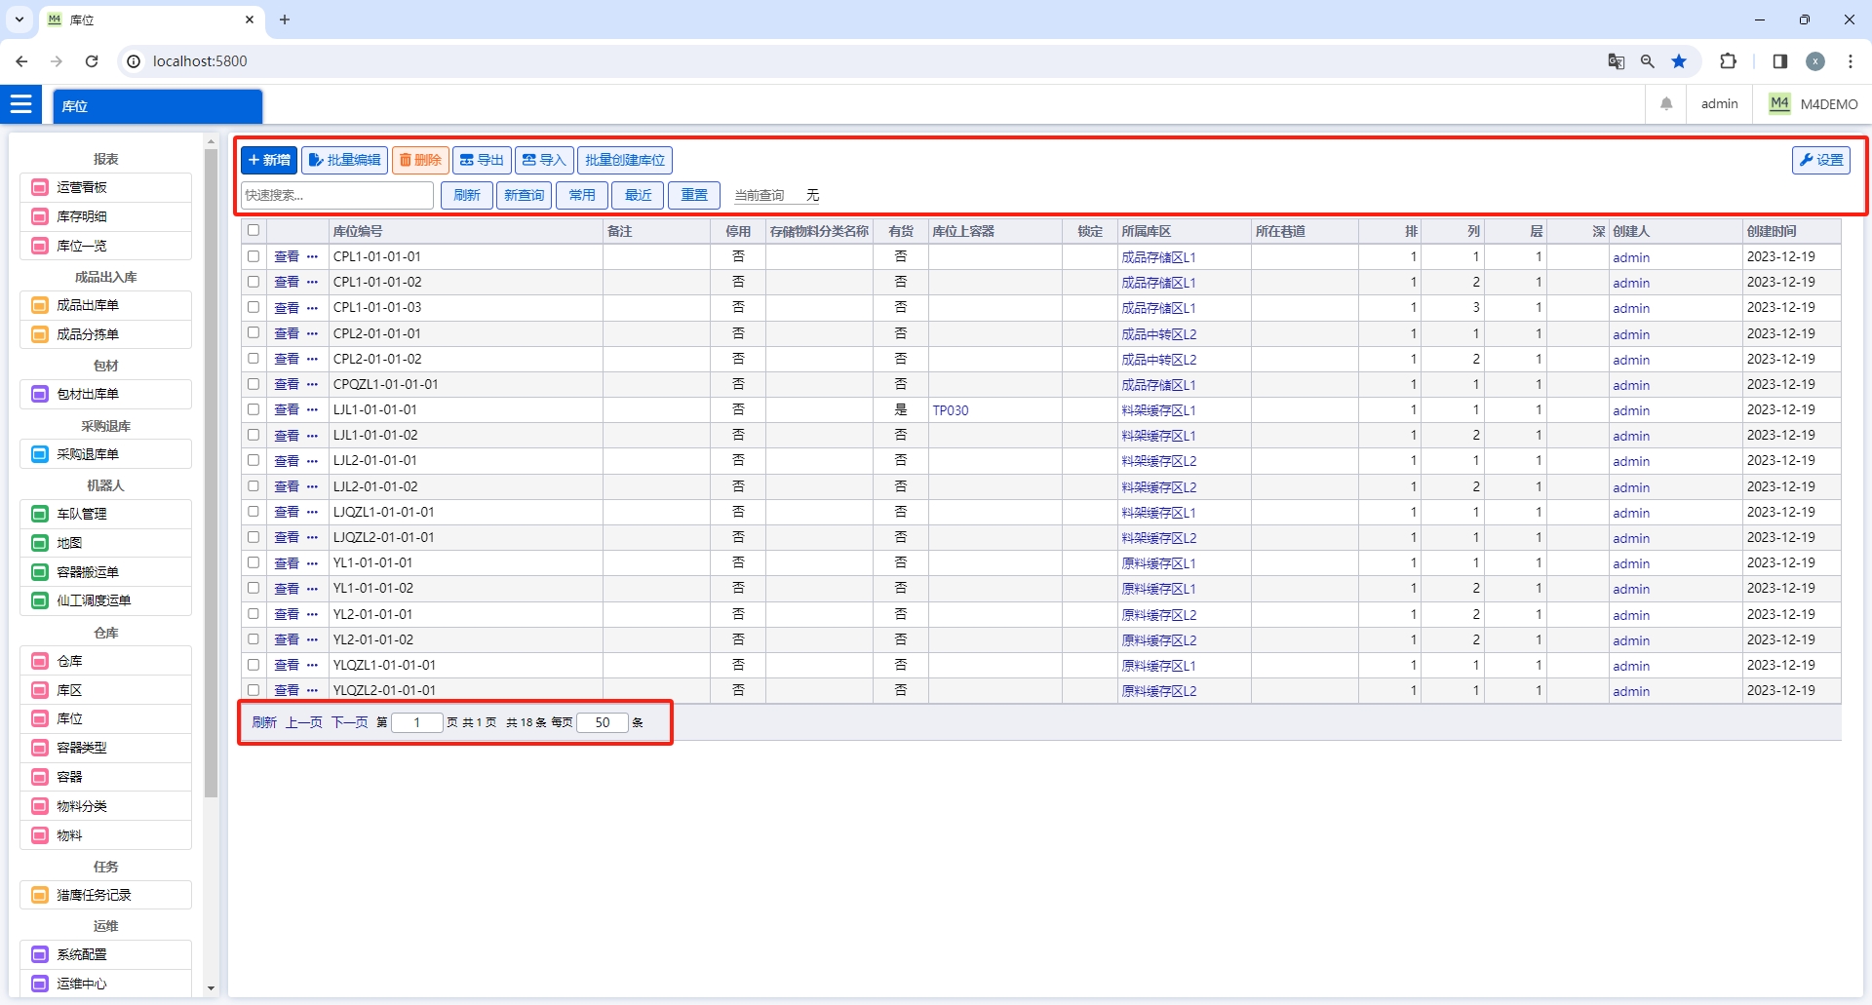The height and width of the screenshot is (1005, 1872).
Task: Open 地图 in the sidebar
Action: coord(105,543)
